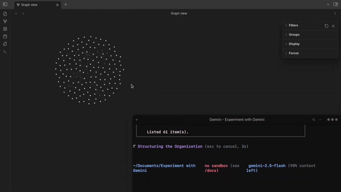Click the gemini-2.5-flash model label
This screenshot has width=341, height=192.
(267, 166)
